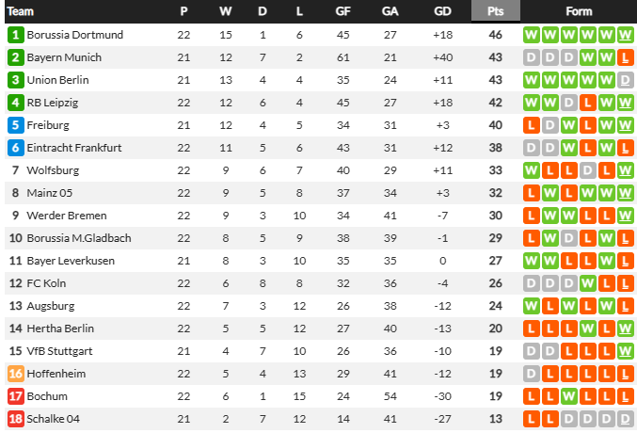
Task: Click Hoffenheim's orange position 16 badge
Action: (x=15, y=374)
